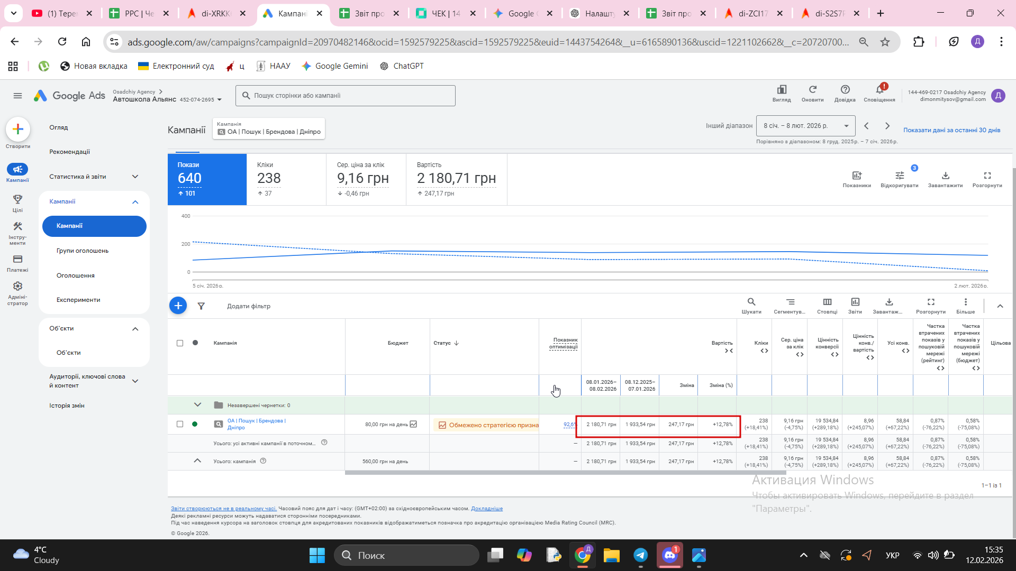Open Tools (Інструменти) in left sidebar
Viewport: 1016px width, 571px height.
click(x=17, y=226)
